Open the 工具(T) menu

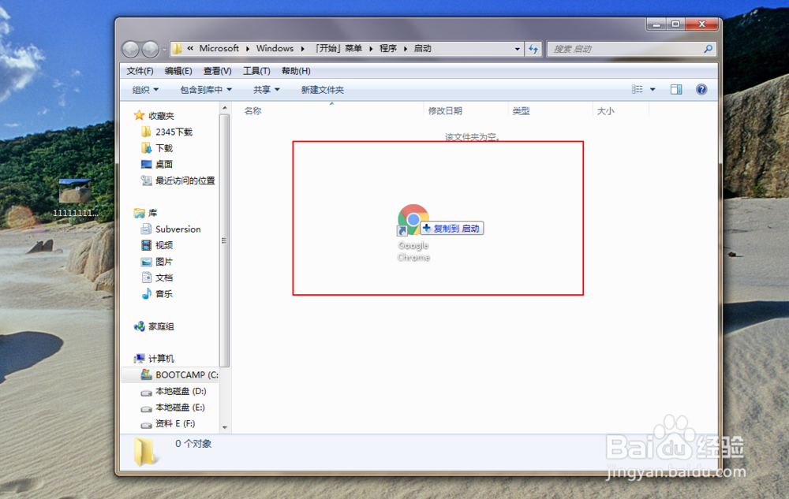(x=256, y=71)
